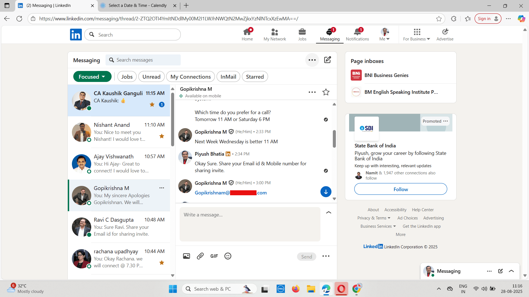529x297 pixels.
Task: Open Me profile dropdown
Action: click(x=385, y=34)
